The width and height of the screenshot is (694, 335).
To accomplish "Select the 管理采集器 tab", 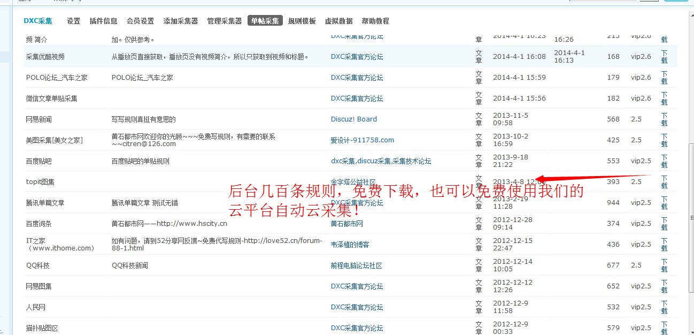I will 224,21.
